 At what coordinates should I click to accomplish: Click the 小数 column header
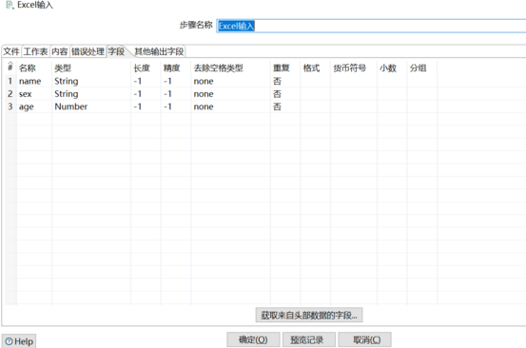tap(388, 68)
